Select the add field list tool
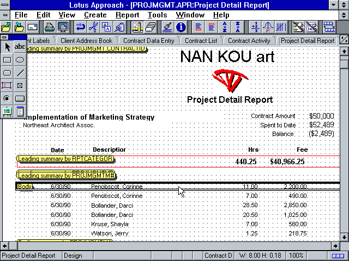349x261 pixels. click(x=20, y=111)
